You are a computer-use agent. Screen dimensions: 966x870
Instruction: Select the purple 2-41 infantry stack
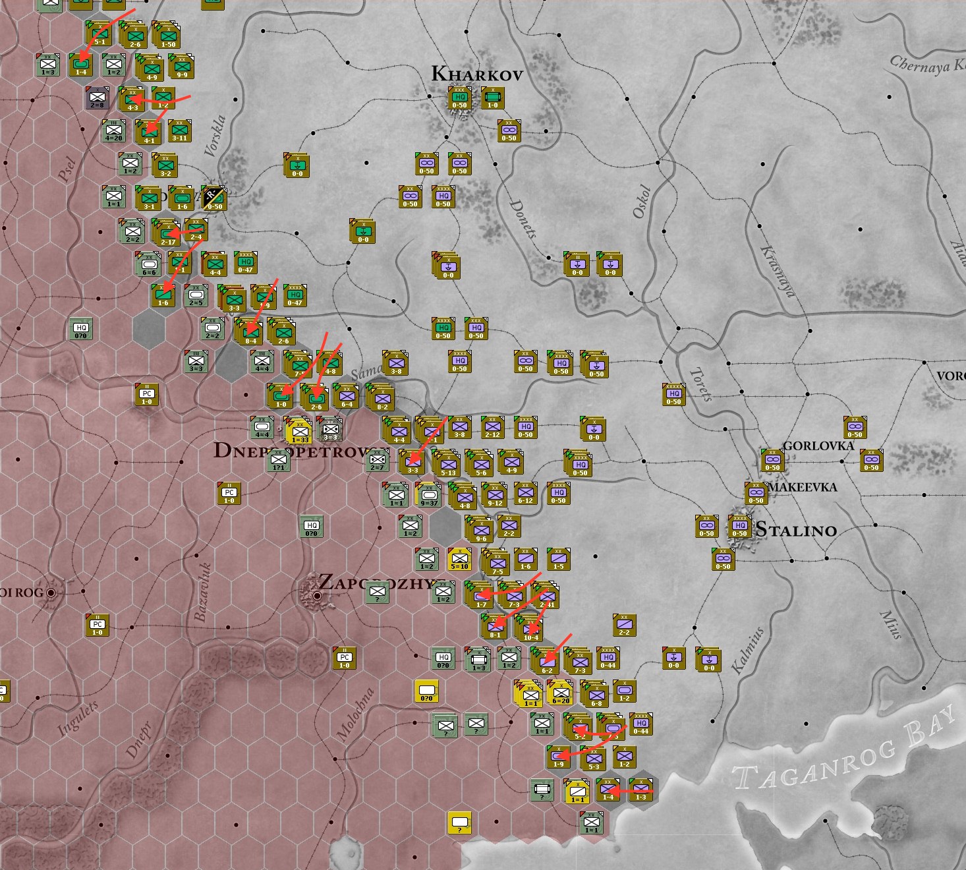[x=546, y=595]
